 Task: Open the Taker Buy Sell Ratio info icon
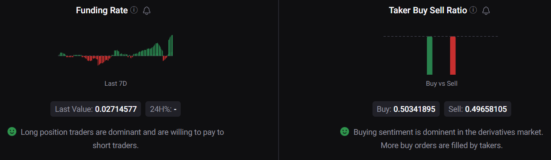(473, 10)
